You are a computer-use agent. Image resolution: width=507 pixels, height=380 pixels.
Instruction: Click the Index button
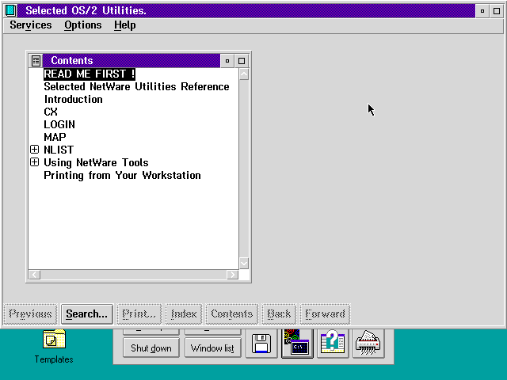184,313
